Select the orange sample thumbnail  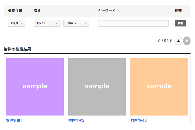coord(159,87)
